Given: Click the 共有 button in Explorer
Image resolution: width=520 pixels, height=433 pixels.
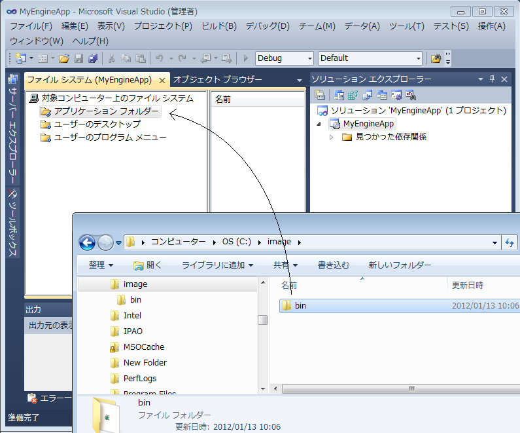Looking at the screenshot, I should (285, 265).
